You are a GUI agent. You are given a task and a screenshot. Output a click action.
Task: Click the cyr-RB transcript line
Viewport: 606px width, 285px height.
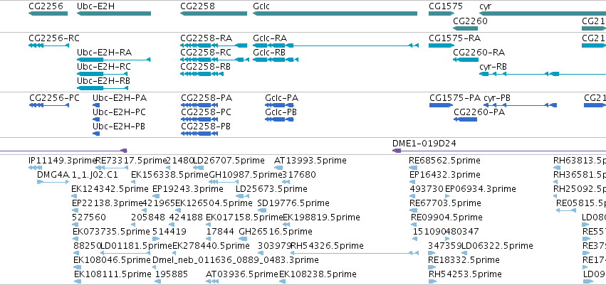(543, 74)
